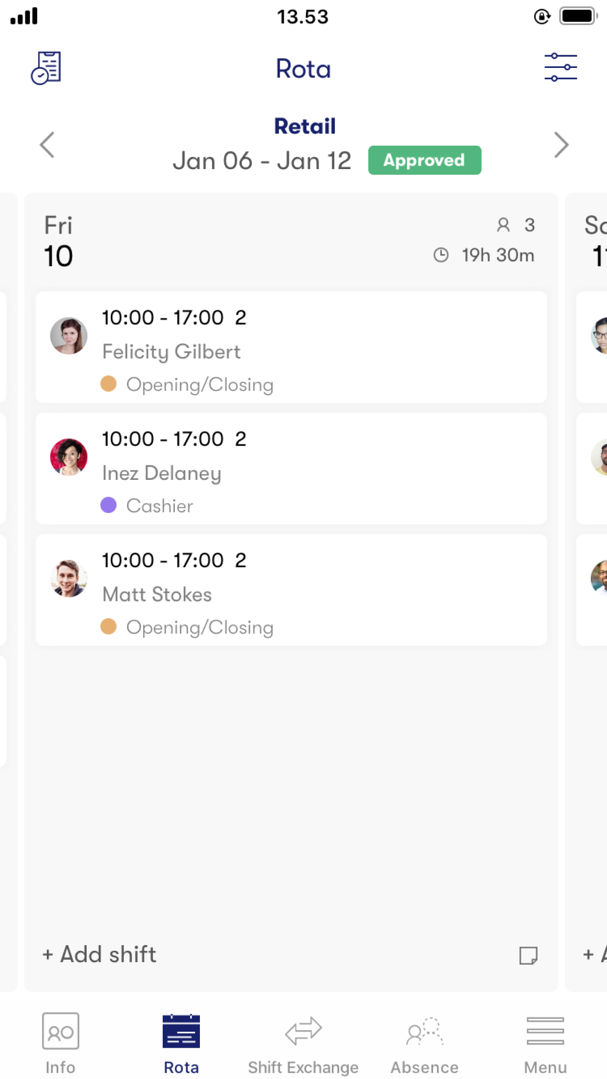Image resolution: width=607 pixels, height=1079 pixels.
Task: Open the timesheet clipboard icon
Action: coord(45,68)
